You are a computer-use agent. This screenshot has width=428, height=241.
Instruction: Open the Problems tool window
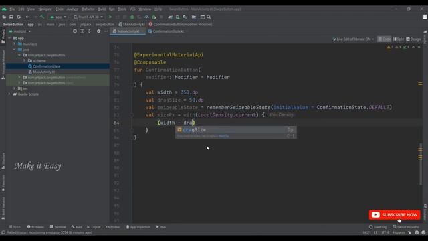click(x=35, y=227)
